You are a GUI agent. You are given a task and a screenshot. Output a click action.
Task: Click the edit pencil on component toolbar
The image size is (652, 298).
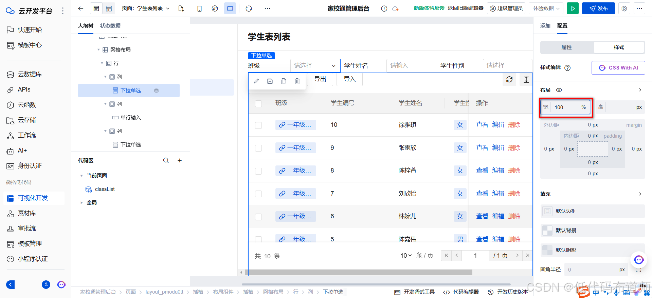click(x=256, y=81)
